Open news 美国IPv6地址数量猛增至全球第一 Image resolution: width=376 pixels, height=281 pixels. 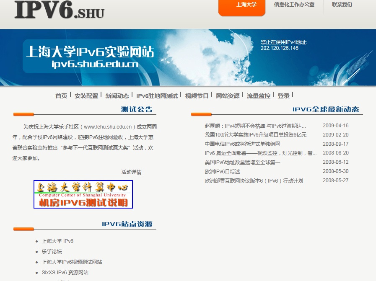242,162
